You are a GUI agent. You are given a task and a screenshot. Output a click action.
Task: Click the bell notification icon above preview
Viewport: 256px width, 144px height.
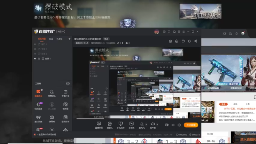point(189,41)
